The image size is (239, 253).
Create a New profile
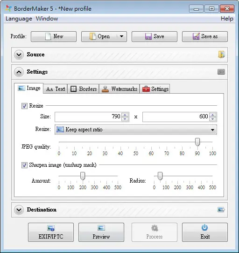point(54,36)
